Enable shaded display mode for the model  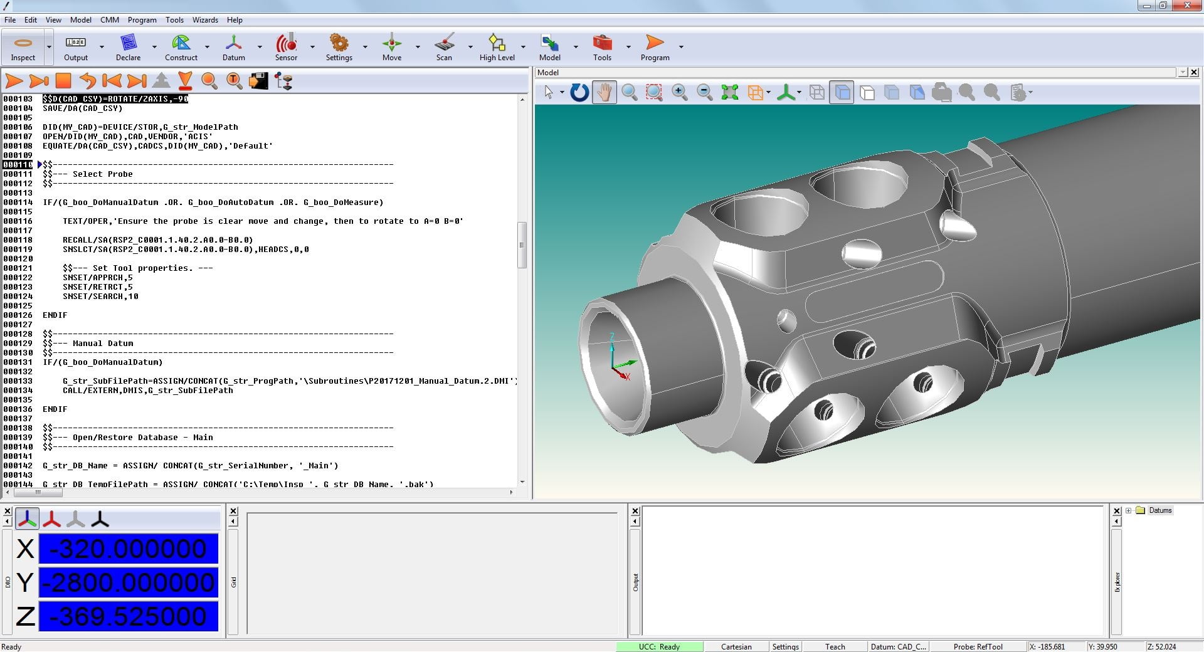pyautogui.click(x=842, y=92)
